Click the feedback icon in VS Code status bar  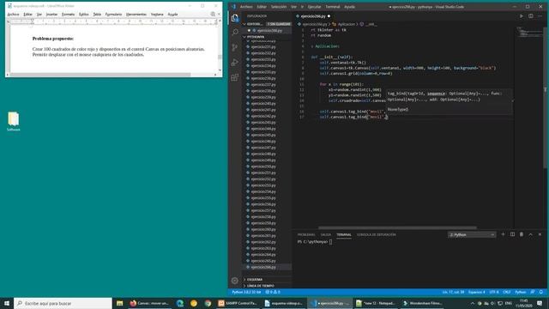[x=533, y=292]
